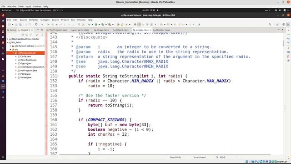Open the File menu in Eclipse

9,20
